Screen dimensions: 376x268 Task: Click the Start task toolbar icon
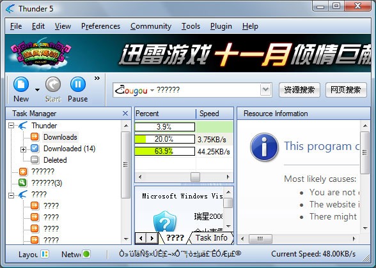pos(53,84)
